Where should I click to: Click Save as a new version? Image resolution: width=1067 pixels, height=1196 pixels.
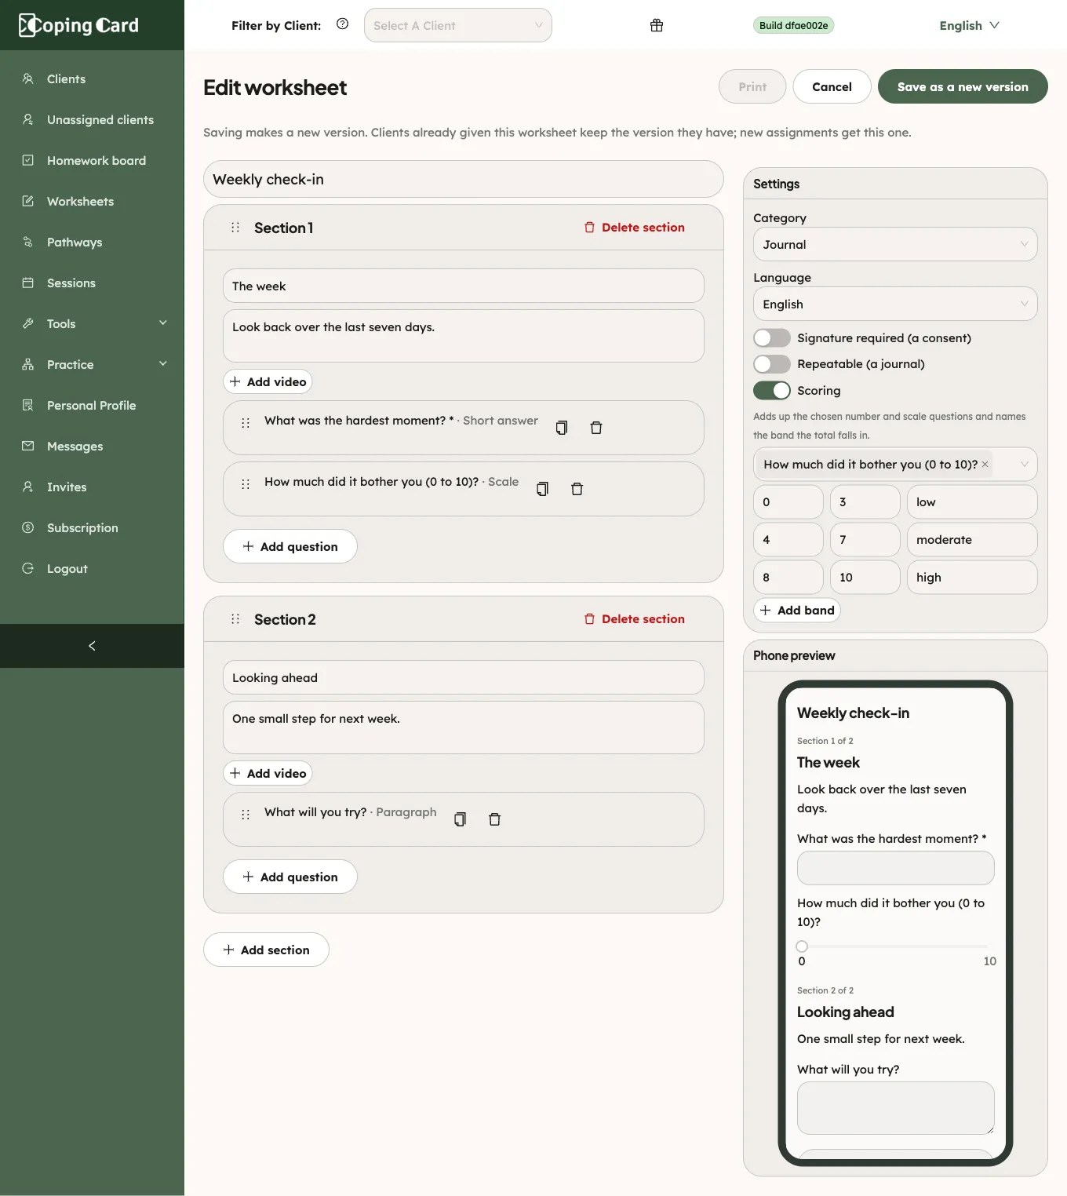(963, 86)
